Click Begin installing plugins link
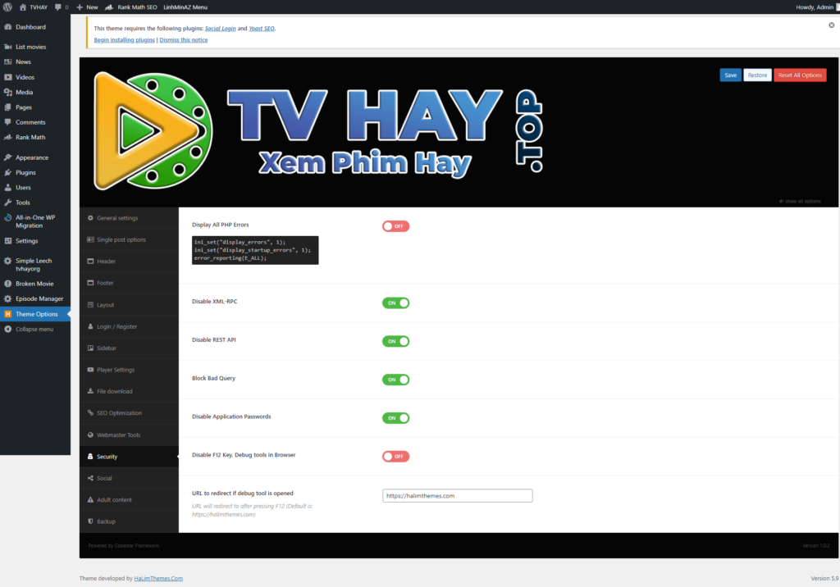The image size is (840, 587). pos(125,39)
